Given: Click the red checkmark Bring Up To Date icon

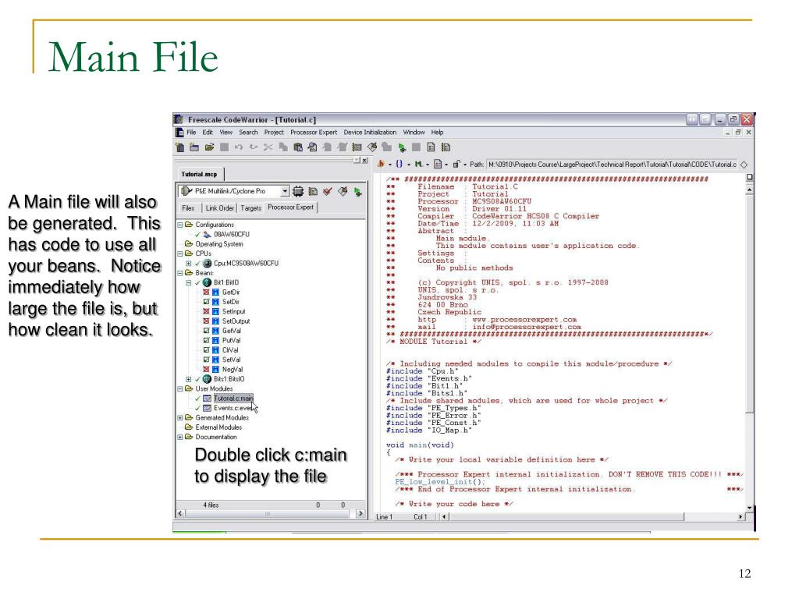Looking at the screenshot, I should (328, 192).
